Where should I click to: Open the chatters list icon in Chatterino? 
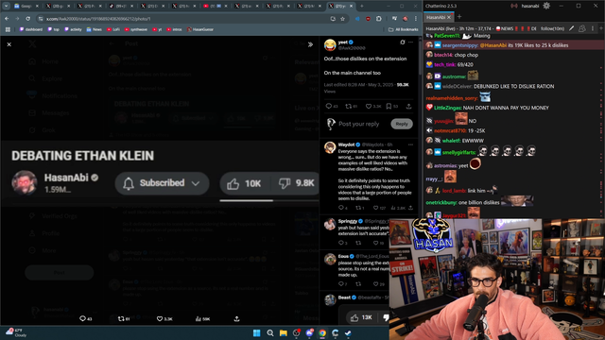(x=582, y=28)
